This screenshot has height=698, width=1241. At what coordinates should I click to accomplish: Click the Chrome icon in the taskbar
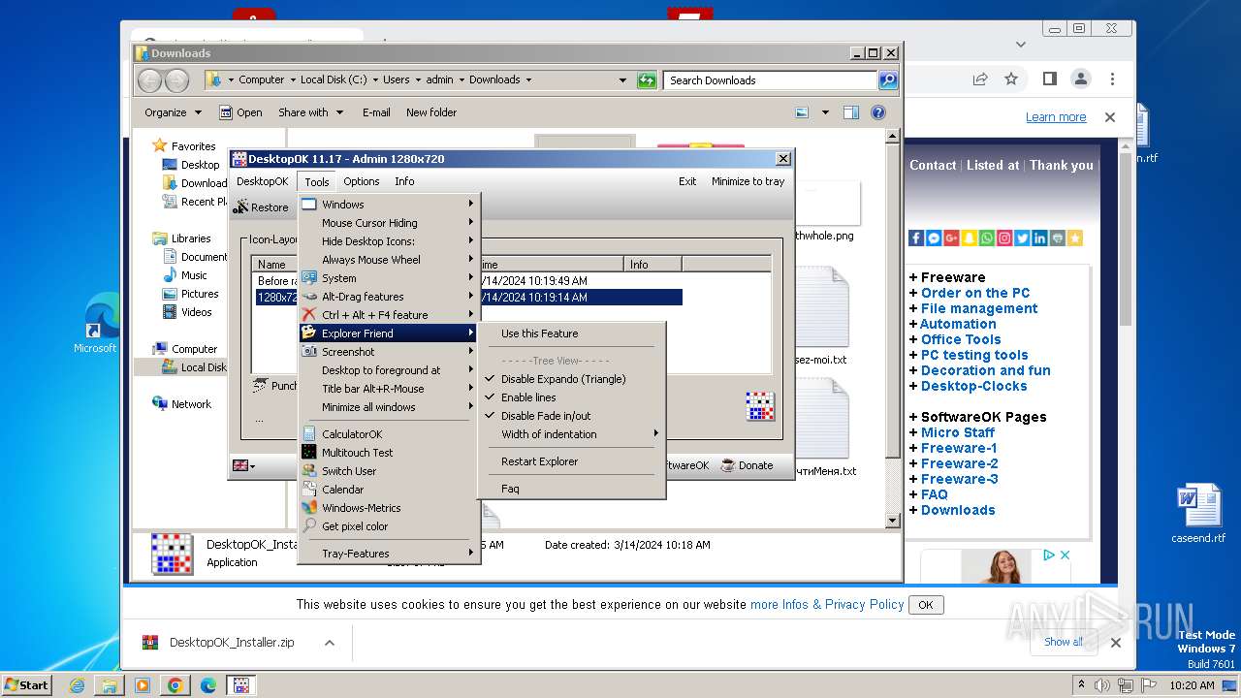(175, 685)
